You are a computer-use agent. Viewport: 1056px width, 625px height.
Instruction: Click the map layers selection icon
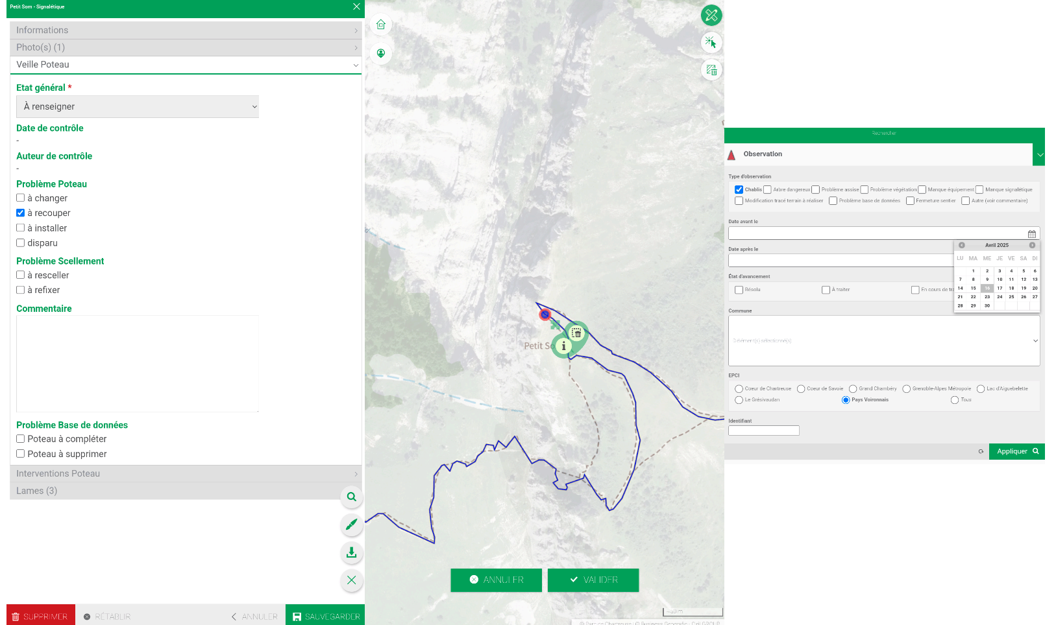pos(711,70)
